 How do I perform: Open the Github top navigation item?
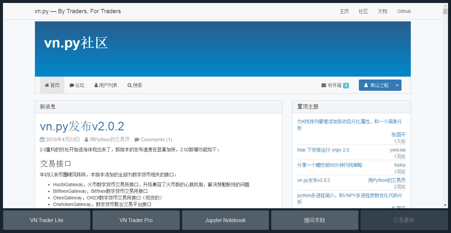click(404, 11)
